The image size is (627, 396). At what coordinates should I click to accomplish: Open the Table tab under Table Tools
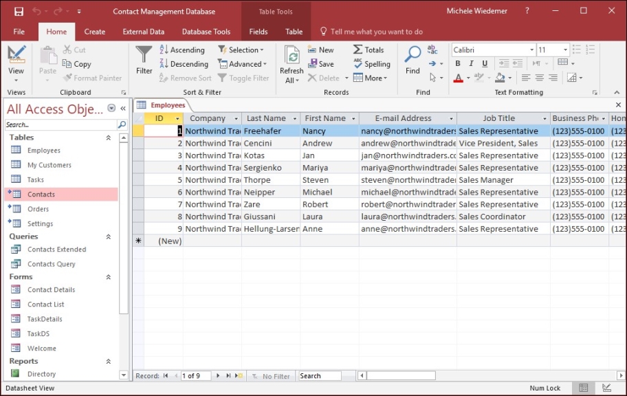294,32
